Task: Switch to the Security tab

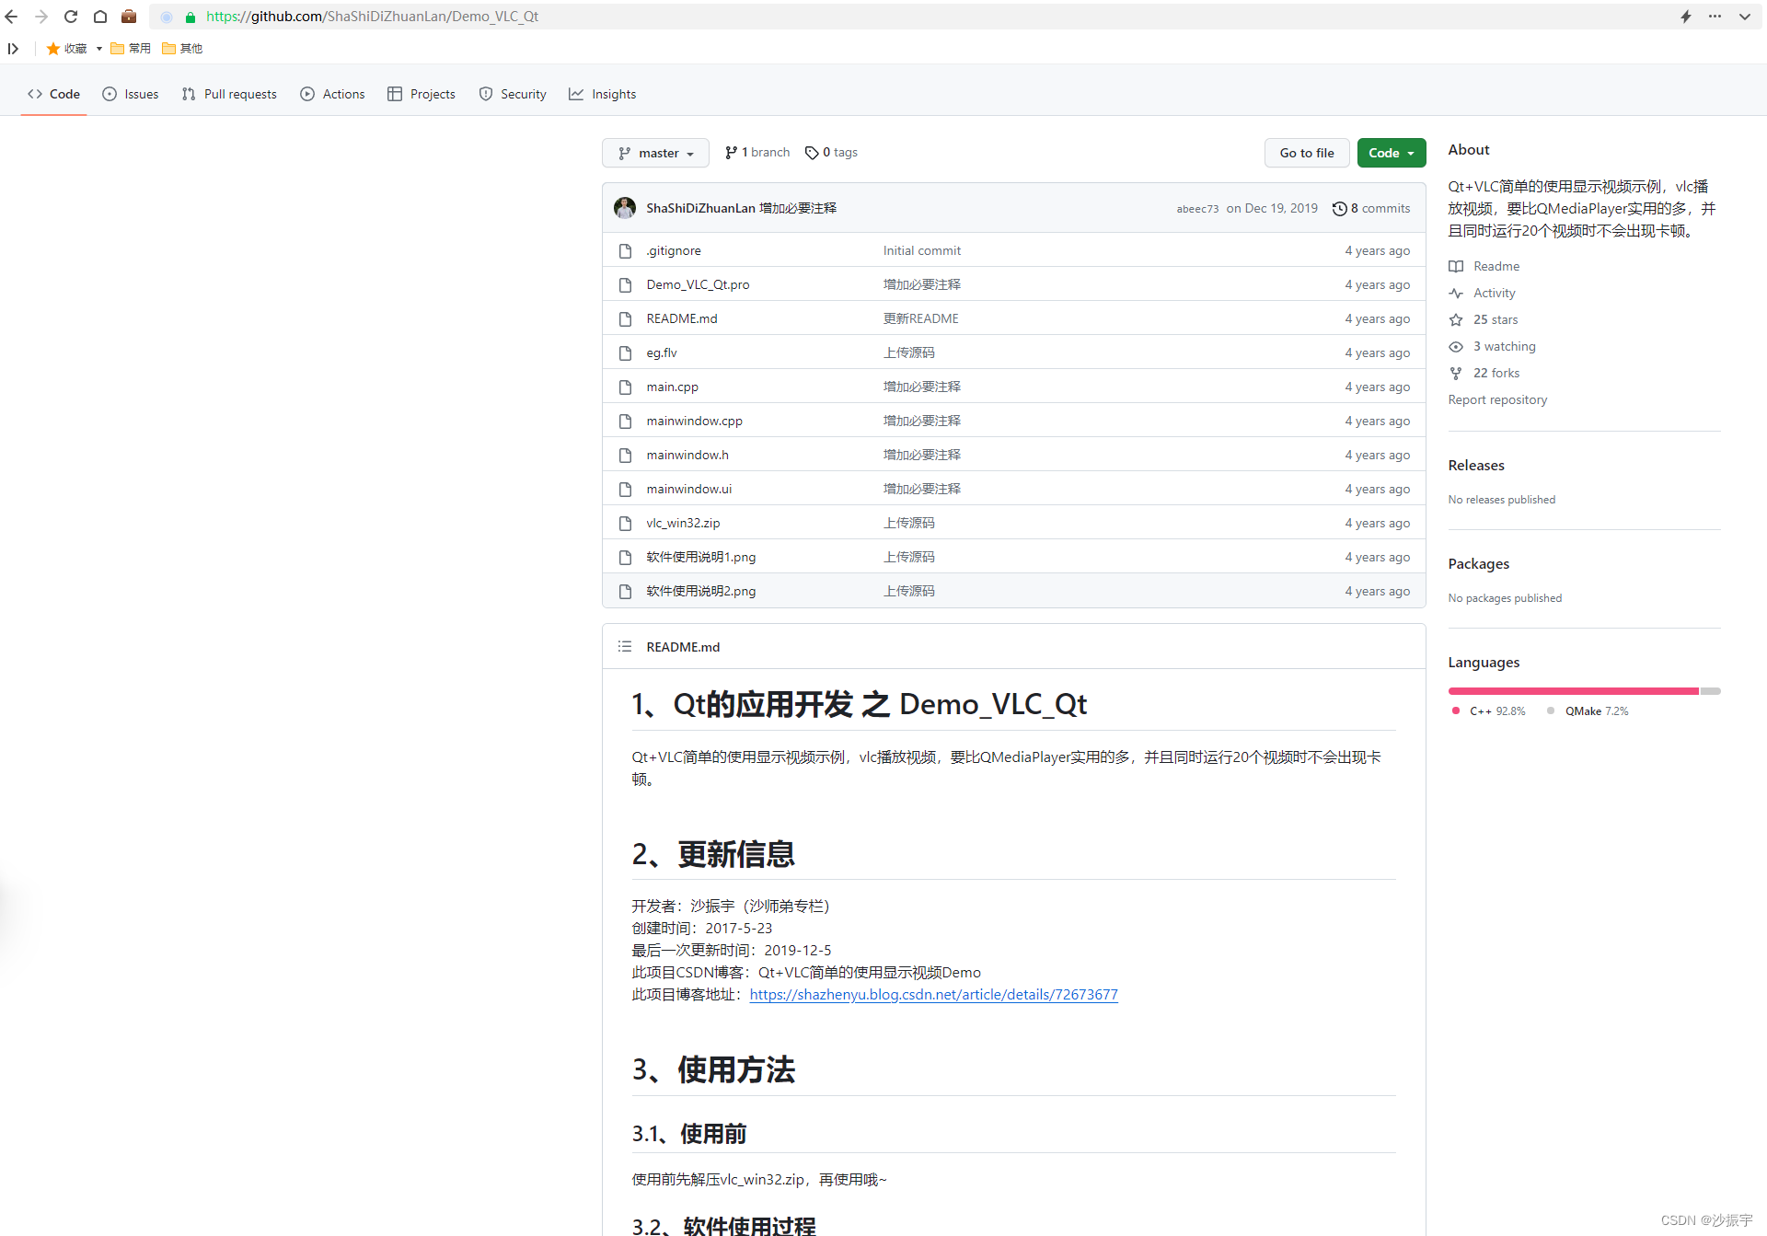Action: click(513, 93)
